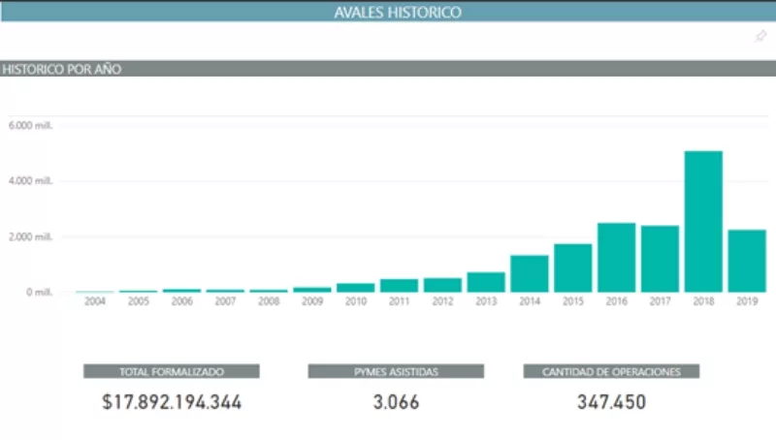The height and width of the screenshot is (440, 776).
Task: Click the HISTORICO POR AÑO section header
Action: point(60,70)
